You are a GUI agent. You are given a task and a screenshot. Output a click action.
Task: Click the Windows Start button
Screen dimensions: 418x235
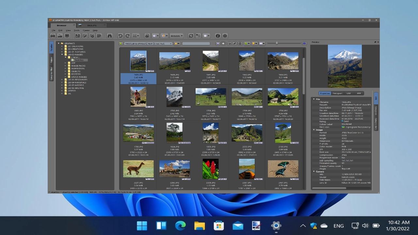point(142,226)
